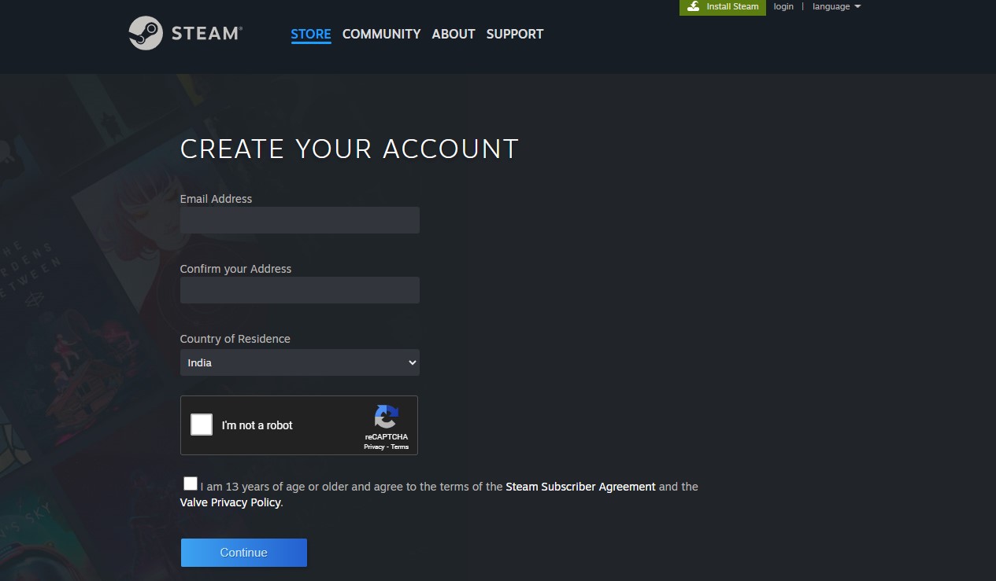Open the Valve Privacy Policy link
Image resolution: width=996 pixels, height=581 pixels.
(230, 502)
